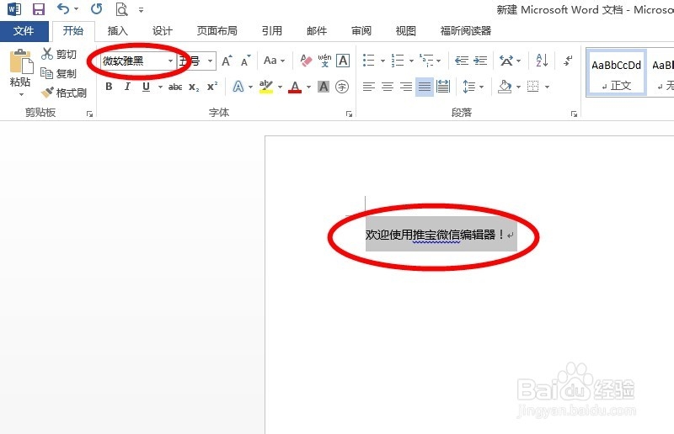The image size is (674, 434).
Task: Toggle superscript formatting
Action: (212, 87)
